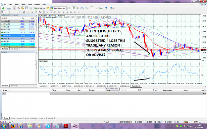Open the chart Templates icon
This screenshot has width=207, height=129.
(x=111, y=8)
